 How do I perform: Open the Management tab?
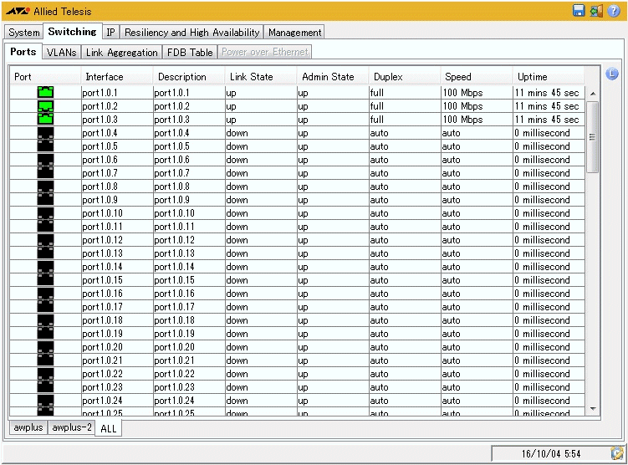point(294,33)
